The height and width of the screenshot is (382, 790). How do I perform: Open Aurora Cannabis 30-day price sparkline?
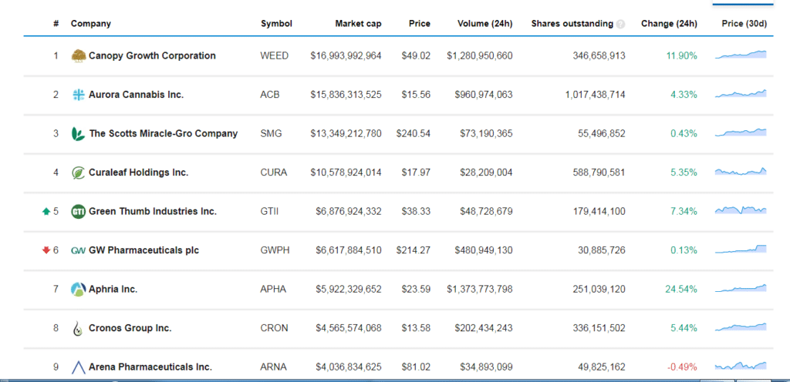coord(741,93)
